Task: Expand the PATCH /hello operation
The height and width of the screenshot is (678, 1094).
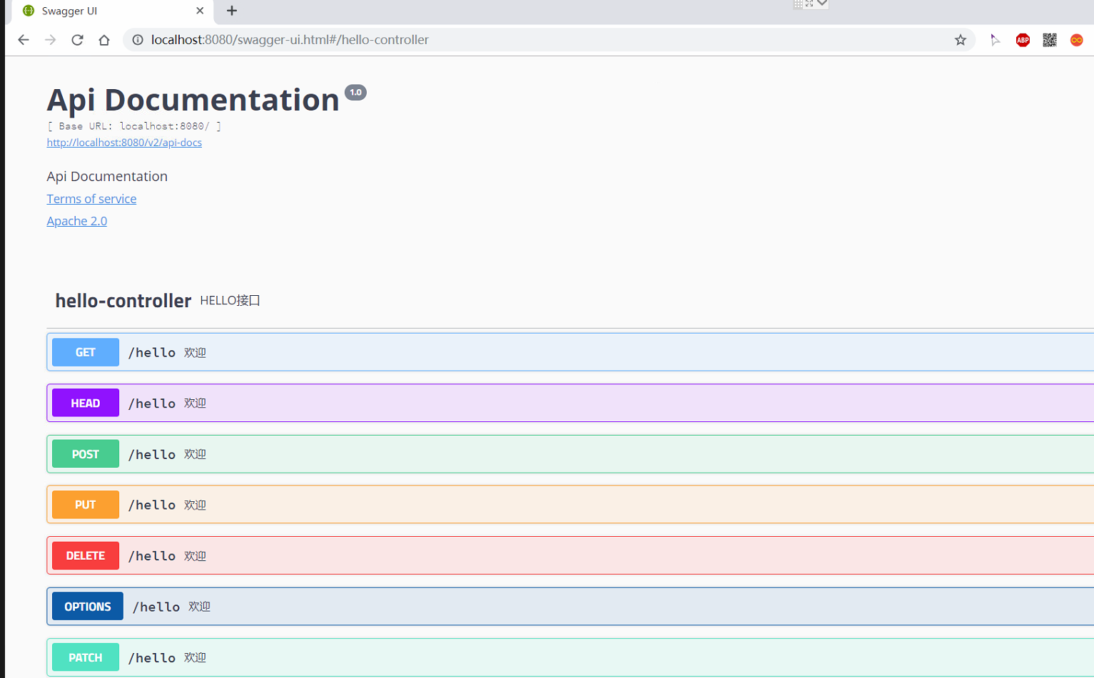Action: click(x=570, y=657)
